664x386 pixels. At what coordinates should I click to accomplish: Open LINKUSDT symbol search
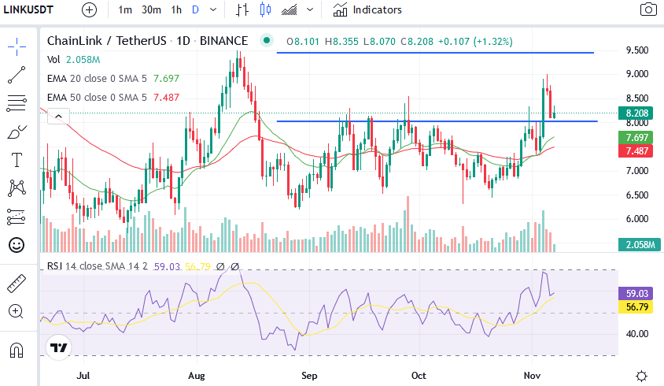pos(28,9)
